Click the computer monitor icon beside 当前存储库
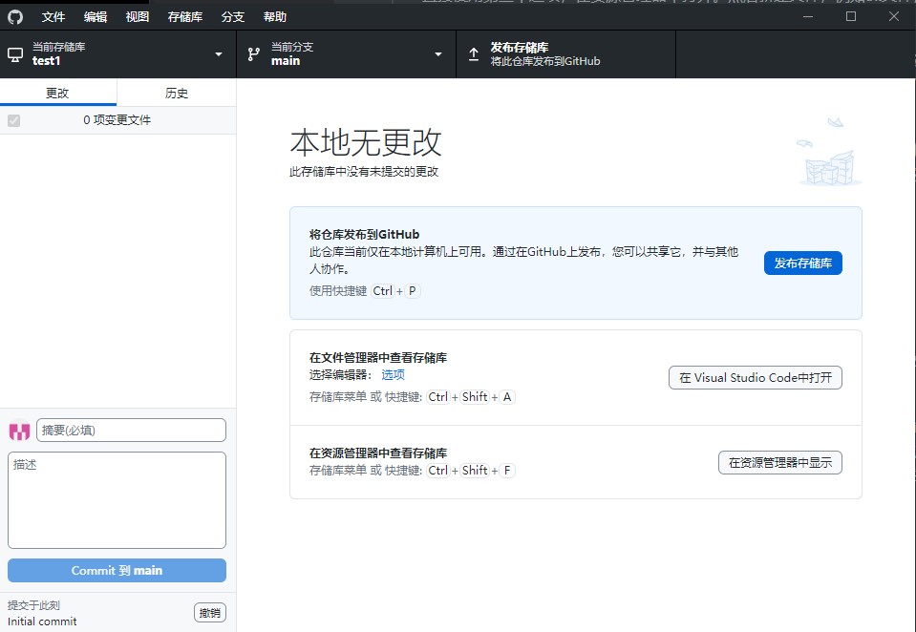 pyautogui.click(x=15, y=54)
